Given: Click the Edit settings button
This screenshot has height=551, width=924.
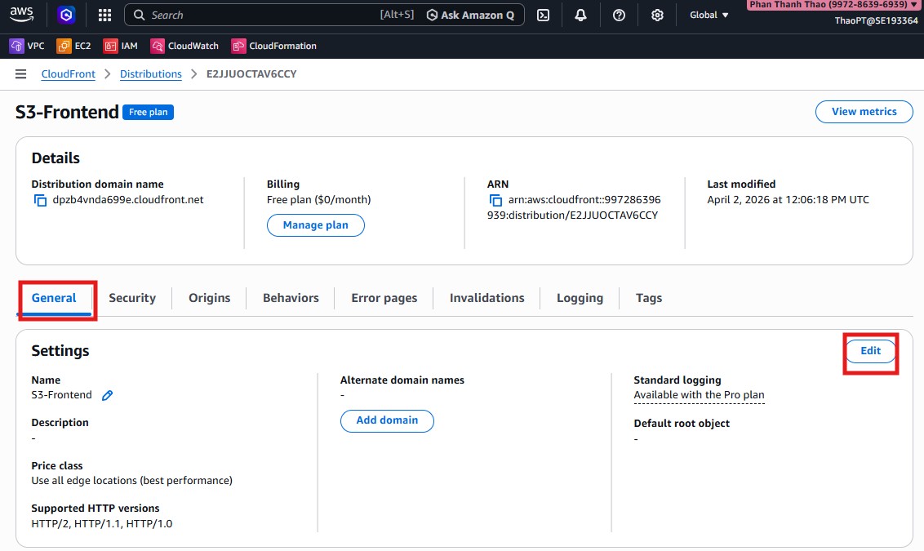Looking at the screenshot, I should tap(870, 351).
